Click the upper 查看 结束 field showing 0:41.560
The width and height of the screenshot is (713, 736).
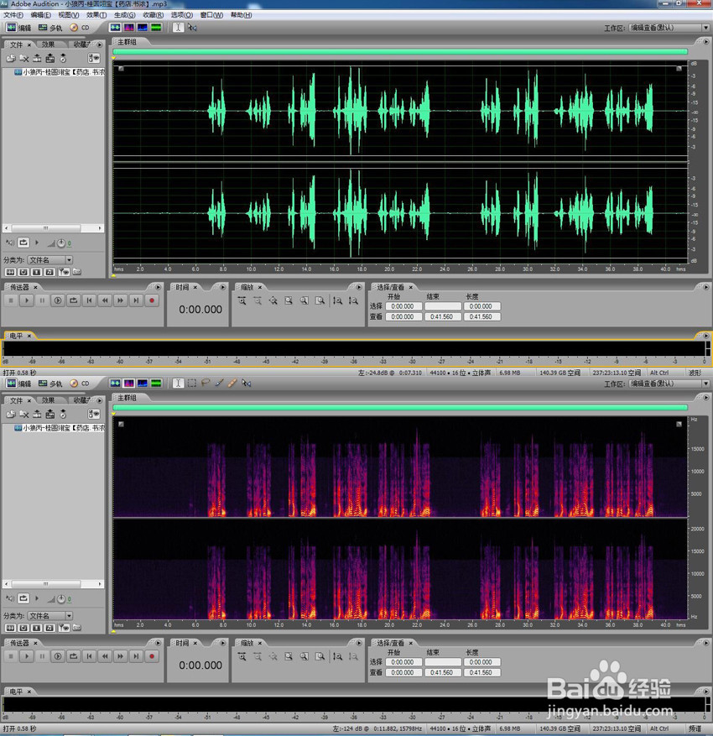pos(442,317)
